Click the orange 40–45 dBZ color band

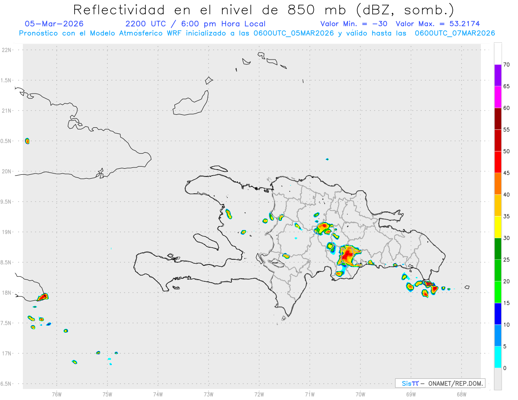click(x=498, y=184)
